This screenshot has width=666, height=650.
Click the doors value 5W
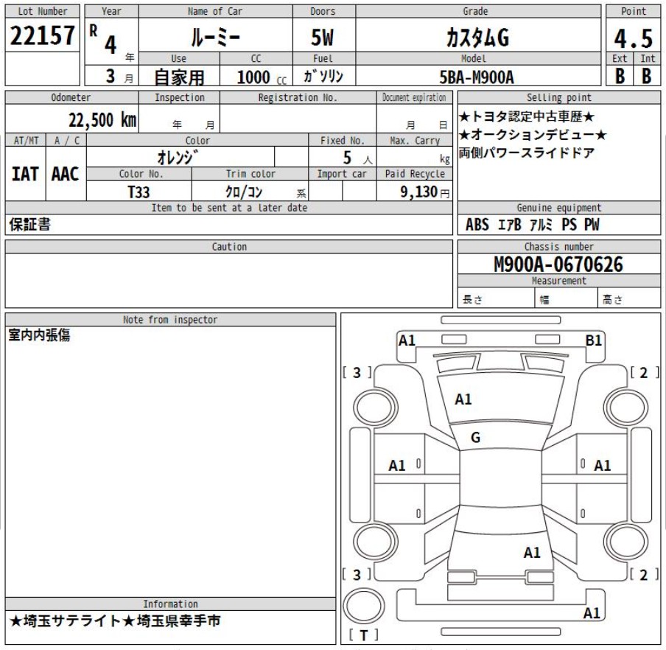323,38
